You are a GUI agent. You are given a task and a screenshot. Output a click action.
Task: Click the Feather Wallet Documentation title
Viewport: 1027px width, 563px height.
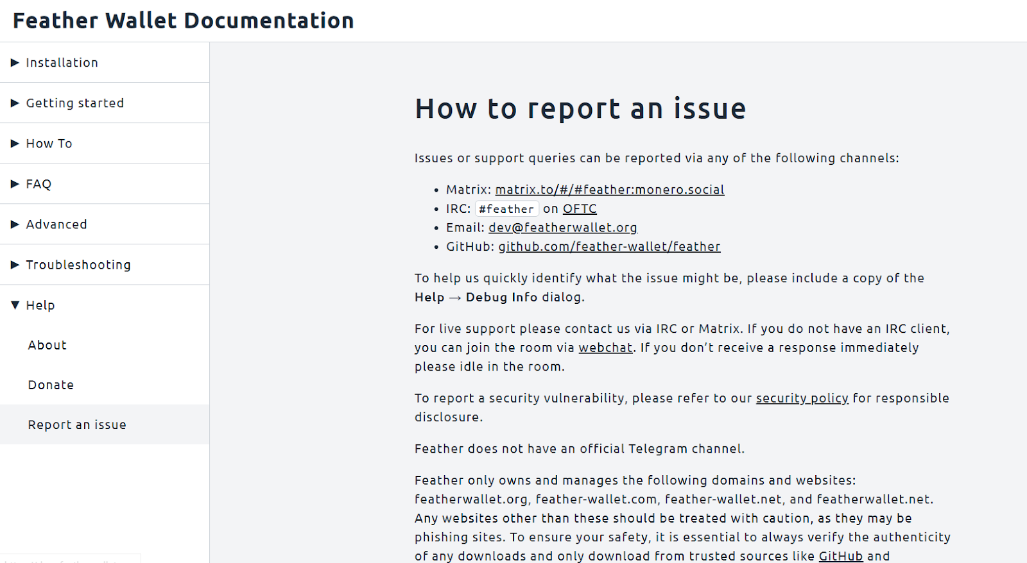(184, 21)
